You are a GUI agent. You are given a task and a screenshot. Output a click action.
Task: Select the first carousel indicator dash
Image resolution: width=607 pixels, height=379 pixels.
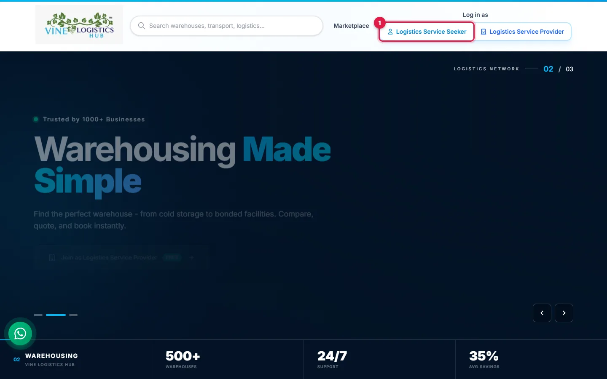click(38, 315)
